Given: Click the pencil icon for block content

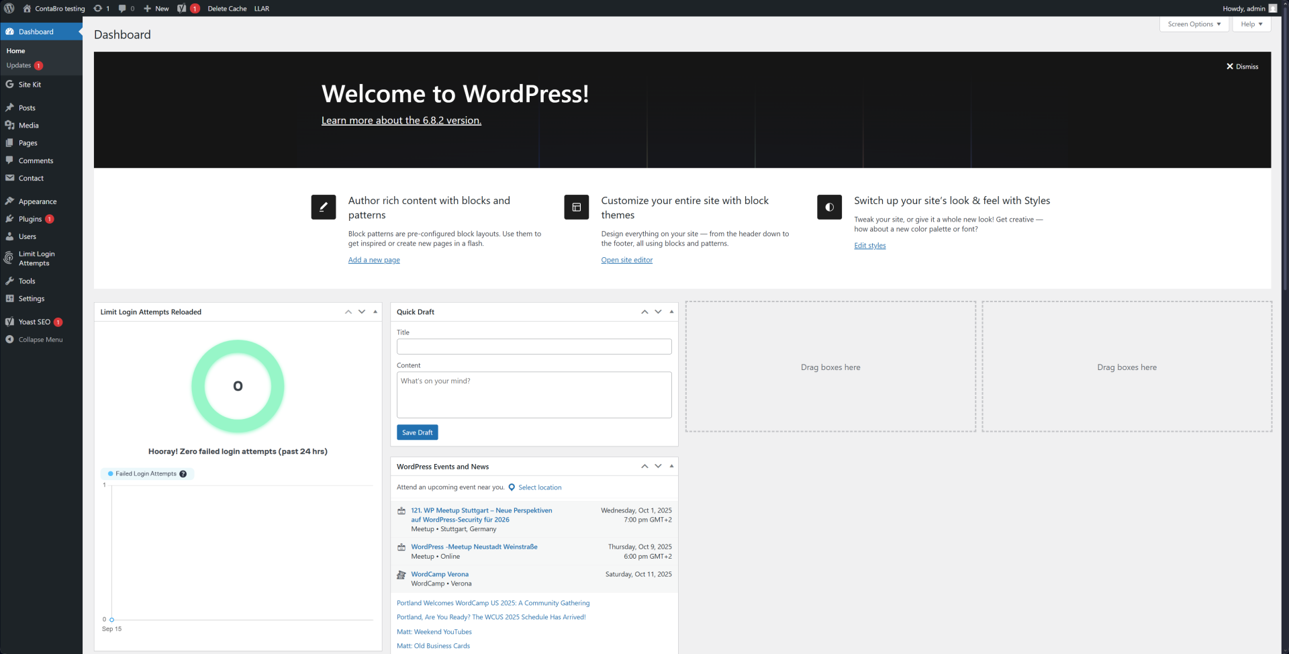Looking at the screenshot, I should (324, 207).
